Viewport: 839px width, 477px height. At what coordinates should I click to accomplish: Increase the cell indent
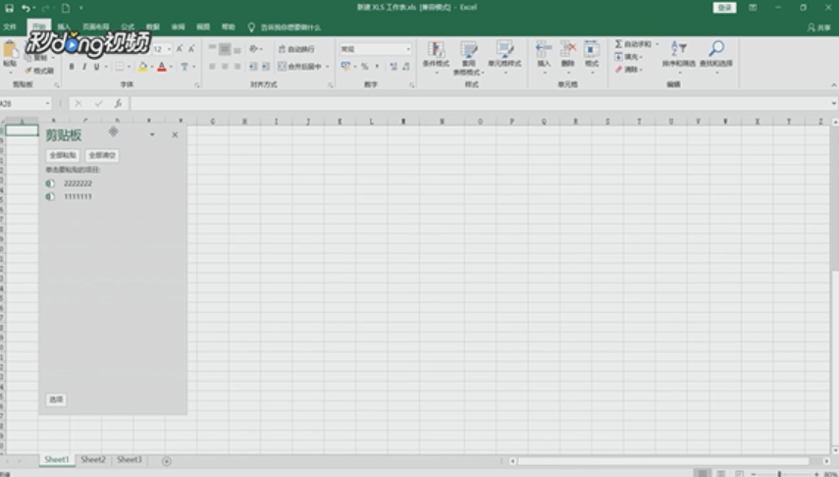(x=266, y=67)
